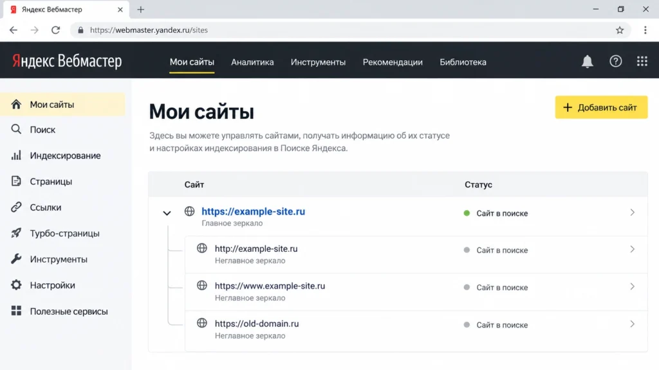Click Сайт в поиске status of https://old-domain.ru
This screenshot has height=370, width=659.
[502, 324]
